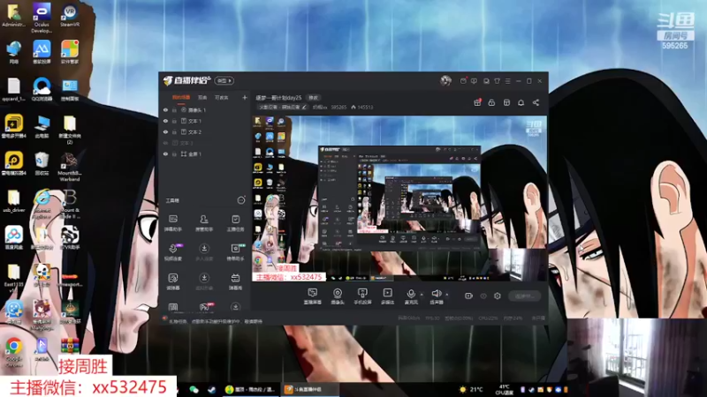
Task: Open the mode pill next to the app logo
Action: pyautogui.click(x=224, y=80)
